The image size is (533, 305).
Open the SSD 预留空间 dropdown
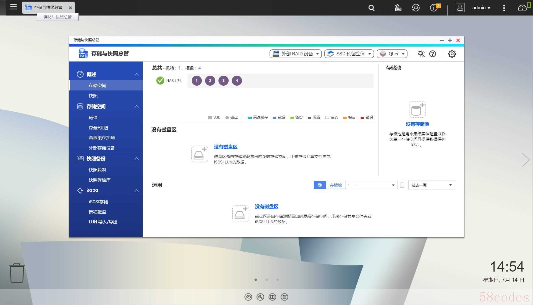349,54
